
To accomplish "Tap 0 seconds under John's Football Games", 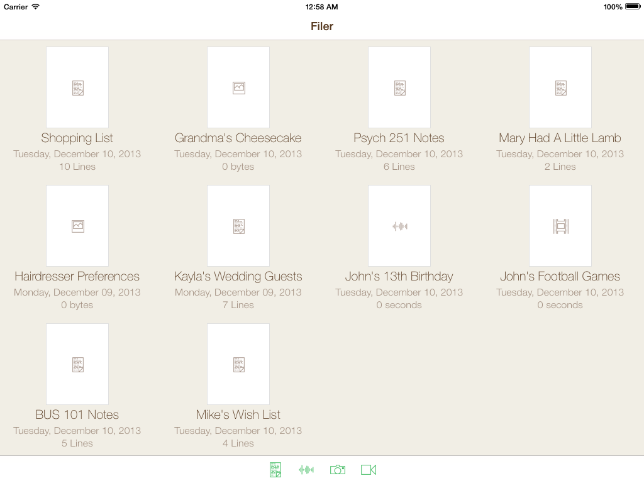I will [560, 305].
